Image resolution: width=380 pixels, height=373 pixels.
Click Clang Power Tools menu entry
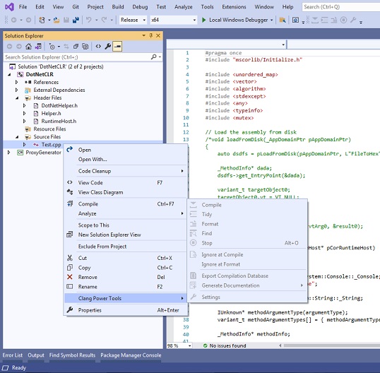tap(126, 298)
